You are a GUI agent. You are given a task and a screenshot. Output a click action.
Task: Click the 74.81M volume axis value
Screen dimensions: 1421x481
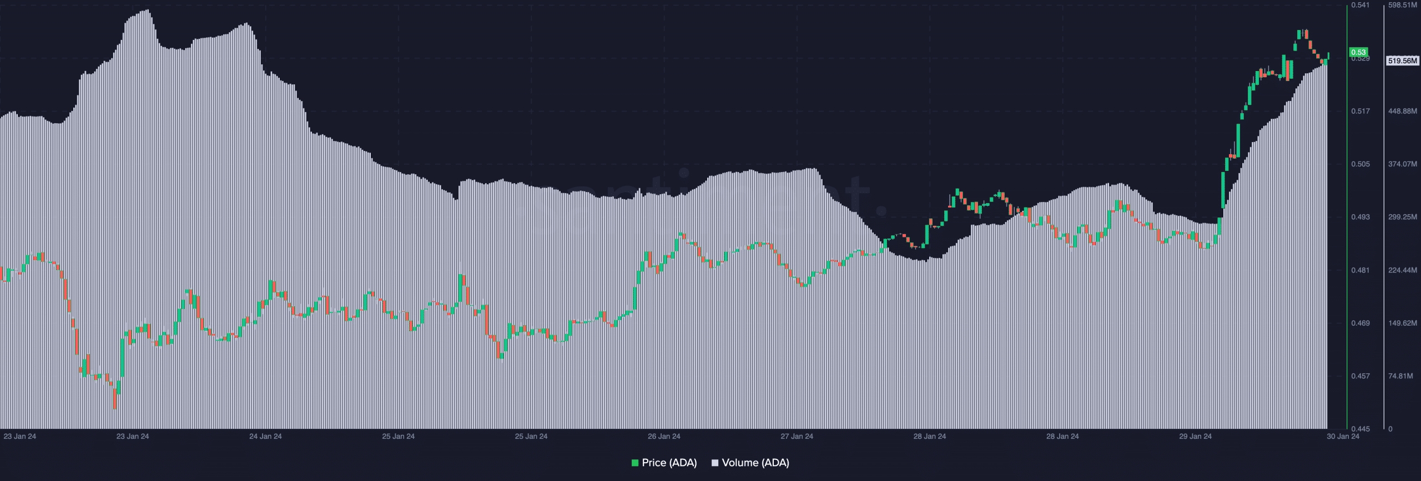[x=1401, y=376]
